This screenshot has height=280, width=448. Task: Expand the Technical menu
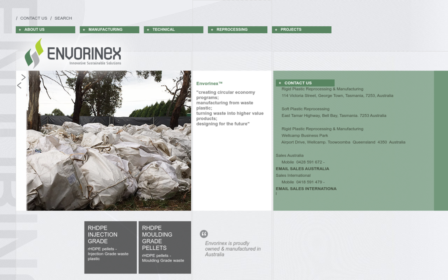pyautogui.click(x=173, y=29)
